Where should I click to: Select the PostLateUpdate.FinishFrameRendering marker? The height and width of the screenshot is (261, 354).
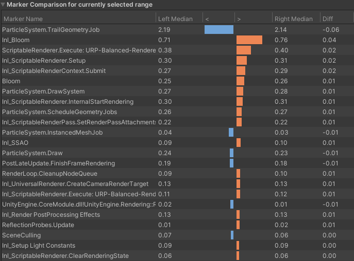[58, 163]
